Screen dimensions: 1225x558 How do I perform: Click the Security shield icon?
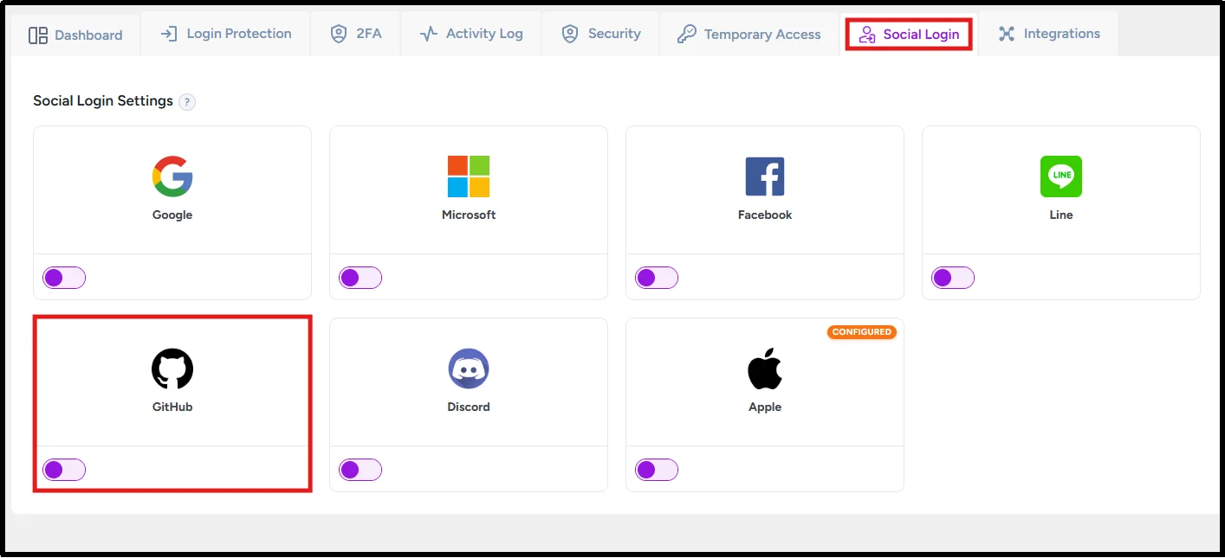coord(570,34)
